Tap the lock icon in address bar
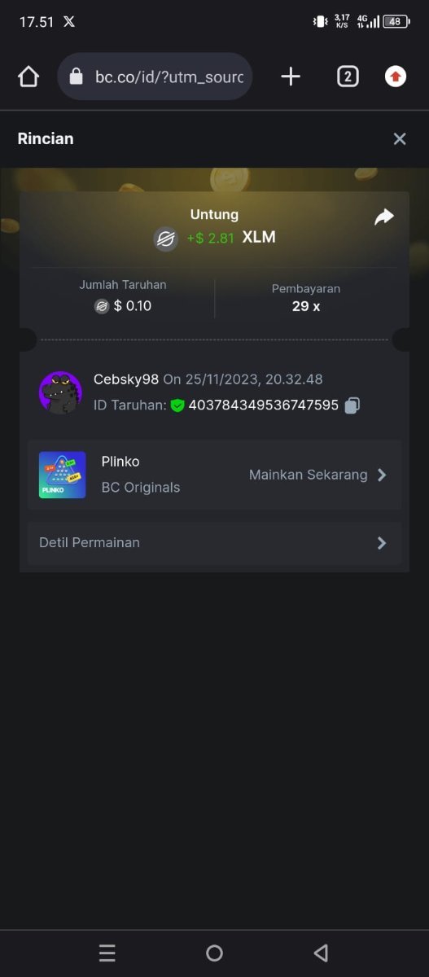Screen dimensions: 429x977 pyautogui.click(x=77, y=77)
